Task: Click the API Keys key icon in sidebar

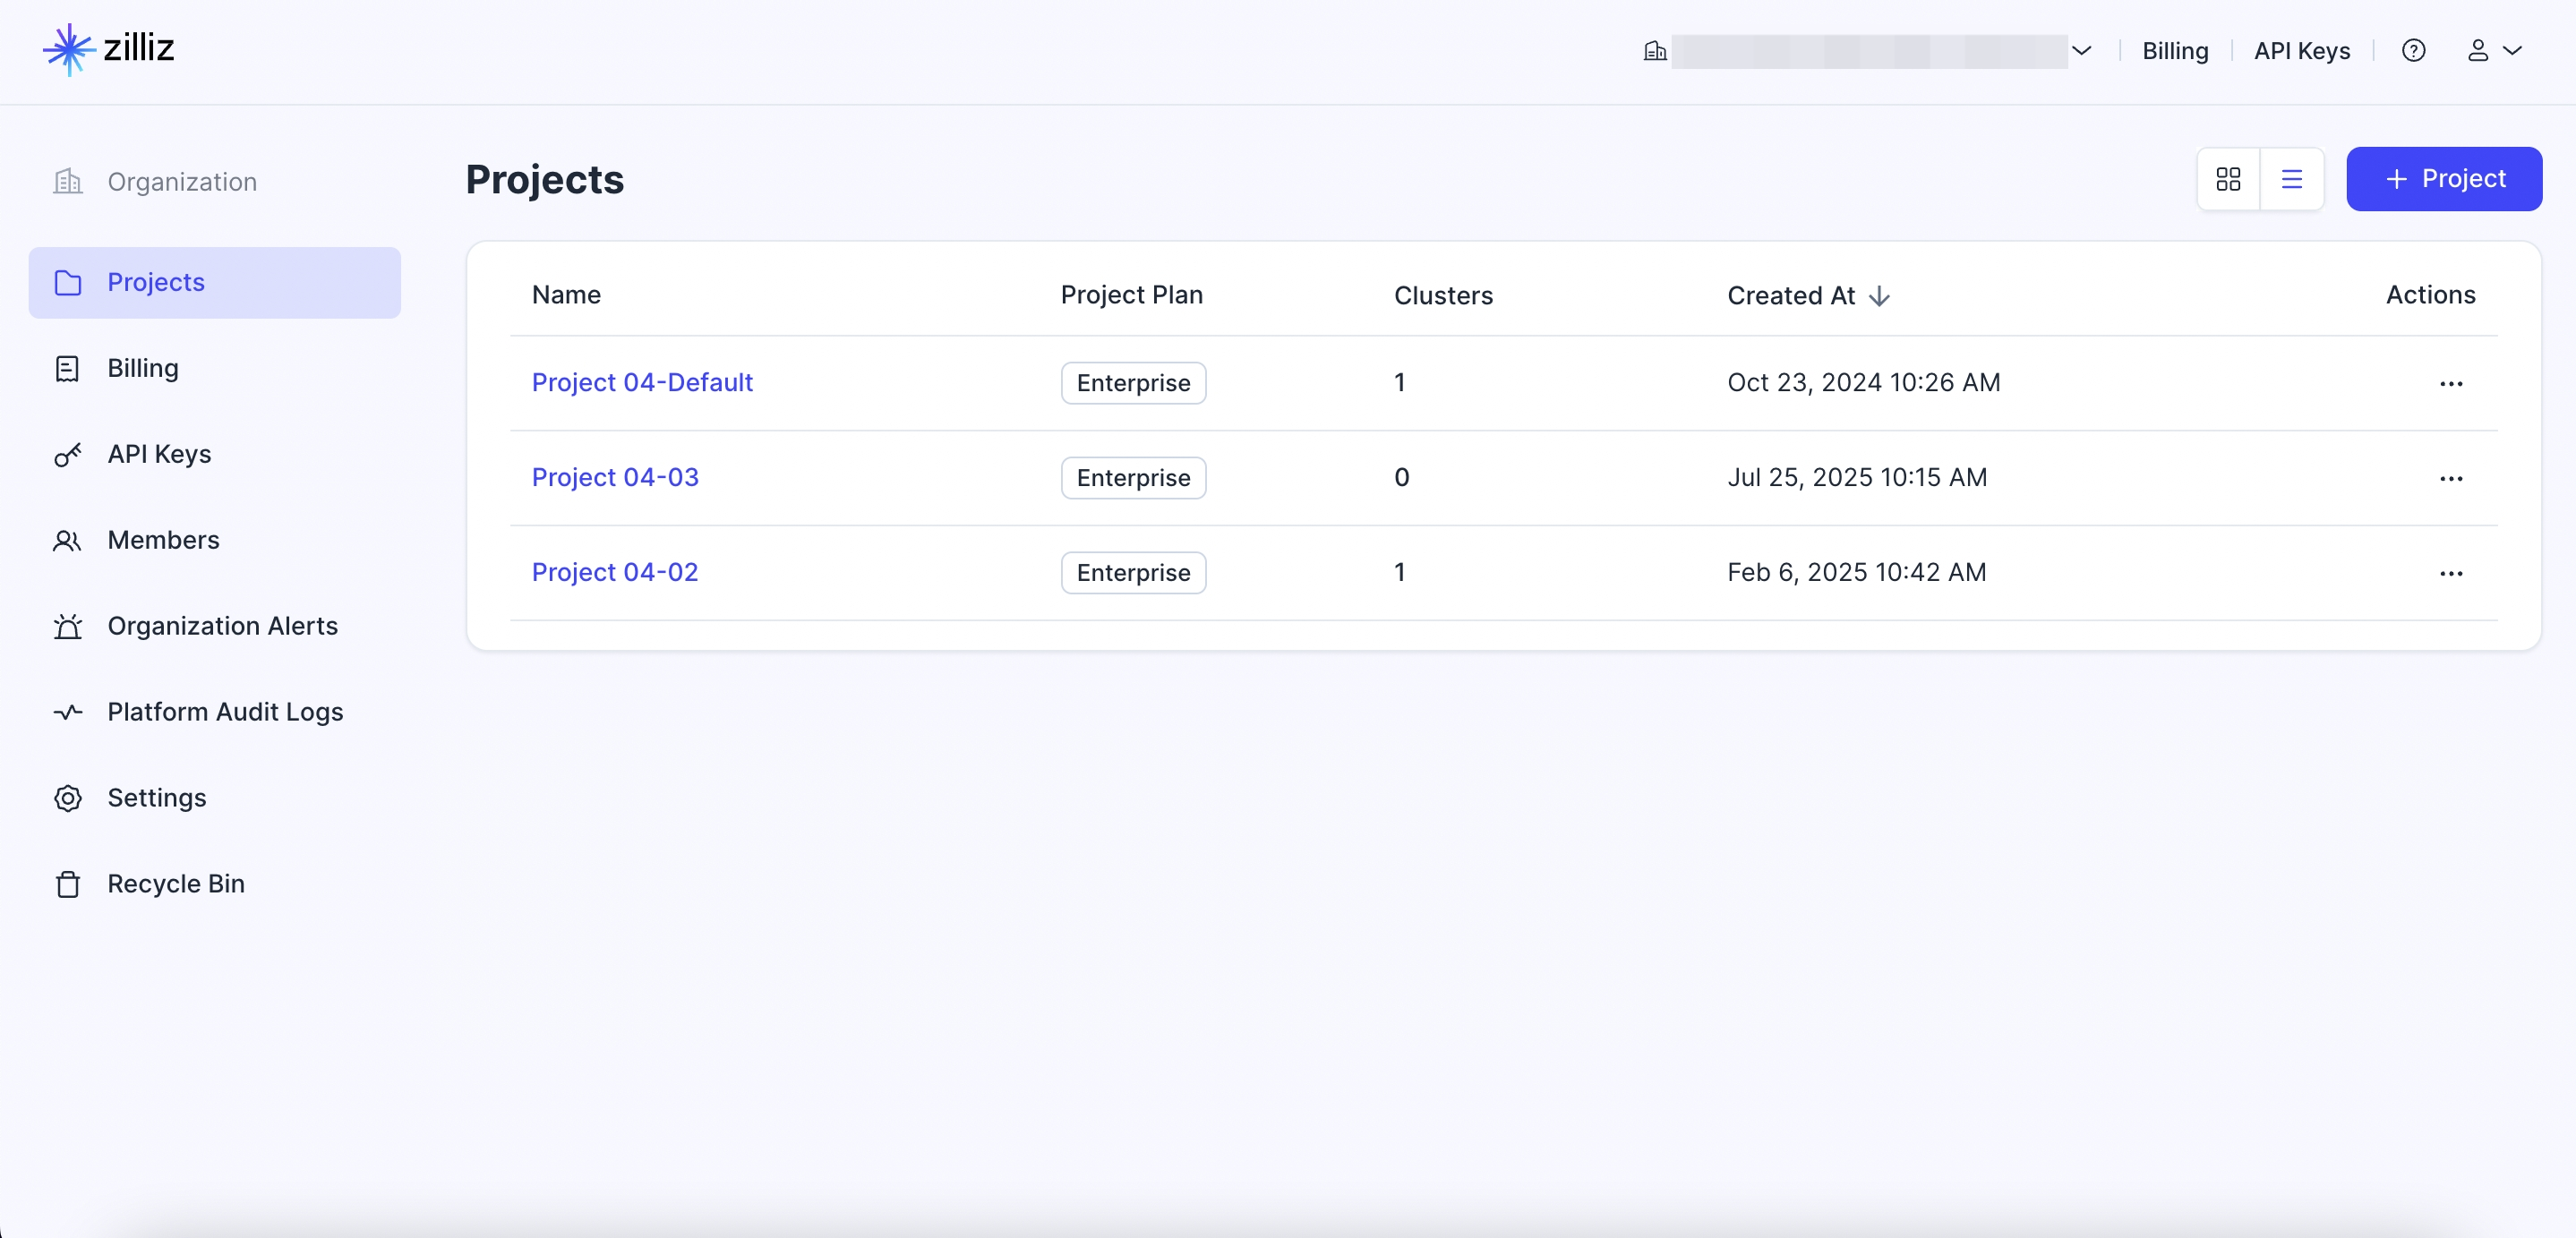Action: 67,455
